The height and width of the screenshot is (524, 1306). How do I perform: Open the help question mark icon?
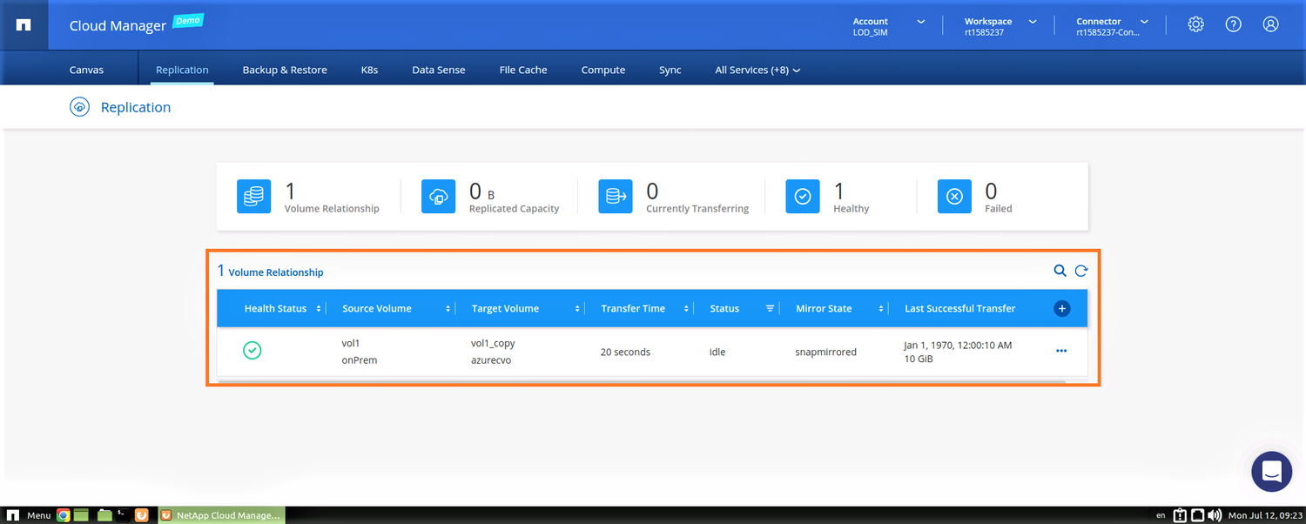[1234, 24]
